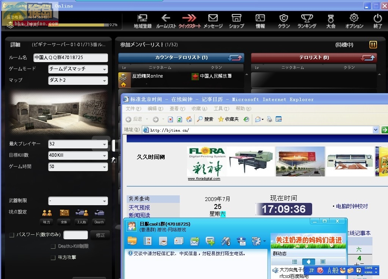Screen dimensions: 388x279
Task: Click the QQ group microphone voice icon
Action: point(225,241)
